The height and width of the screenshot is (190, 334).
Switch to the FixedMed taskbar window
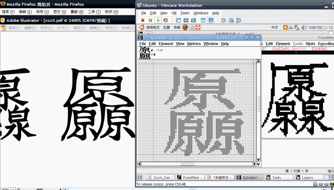(x=189, y=178)
